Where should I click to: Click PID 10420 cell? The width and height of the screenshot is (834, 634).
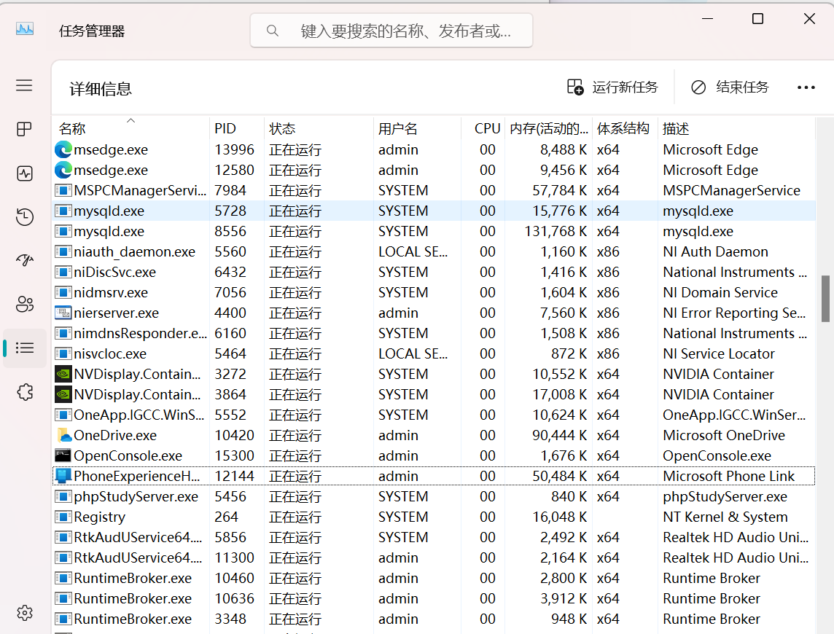click(234, 436)
